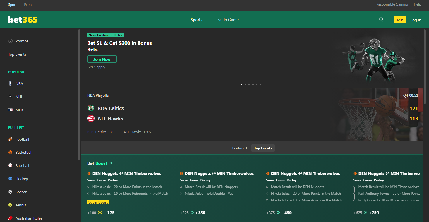Click the bet365 logo
This screenshot has height=222, width=429.
(23, 20)
